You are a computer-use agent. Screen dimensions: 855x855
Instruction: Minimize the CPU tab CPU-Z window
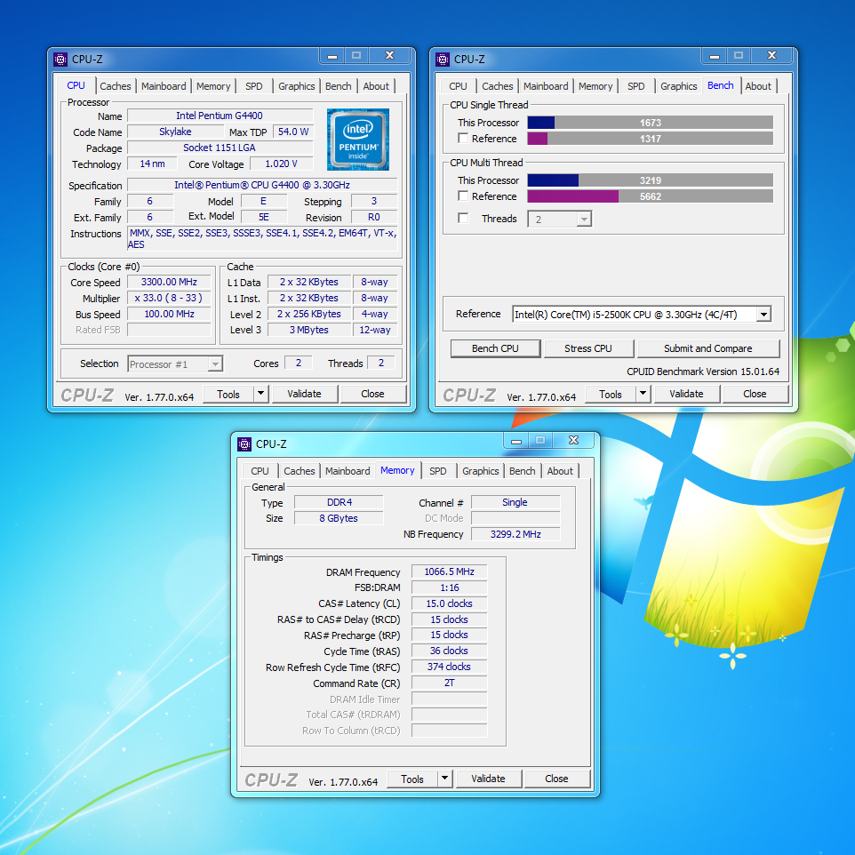(332, 56)
